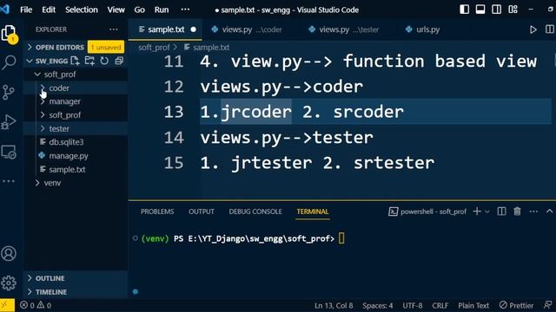
Task: Open the Manage settings gear
Action: pyautogui.click(x=9, y=283)
